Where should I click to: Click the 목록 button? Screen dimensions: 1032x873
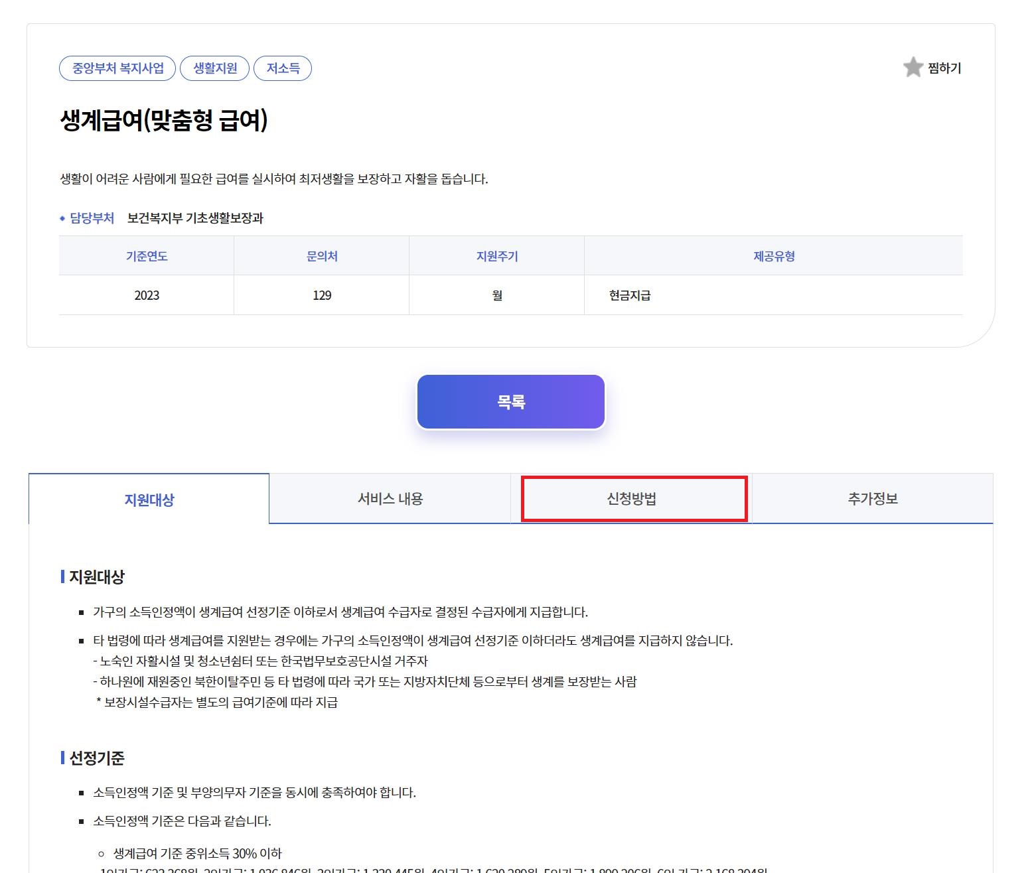(x=511, y=402)
